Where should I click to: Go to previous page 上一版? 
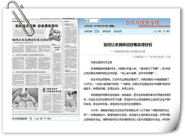pyautogui.click(x=38, y=119)
